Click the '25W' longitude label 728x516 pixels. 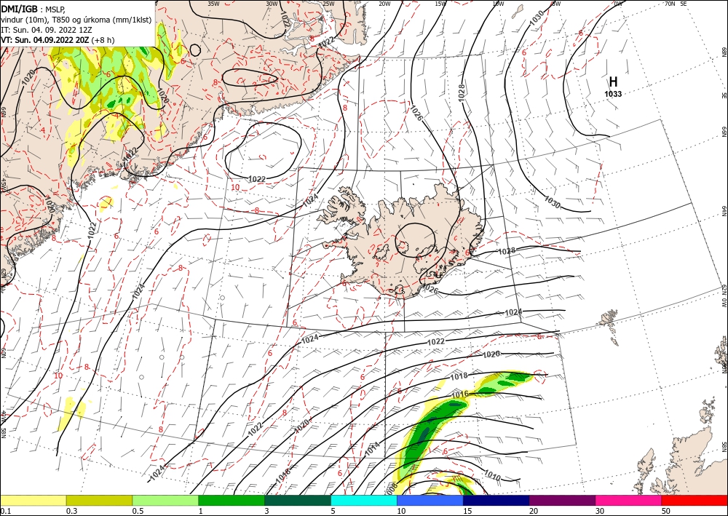328,4
